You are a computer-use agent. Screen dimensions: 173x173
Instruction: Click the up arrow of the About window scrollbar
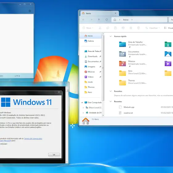point(67,88)
